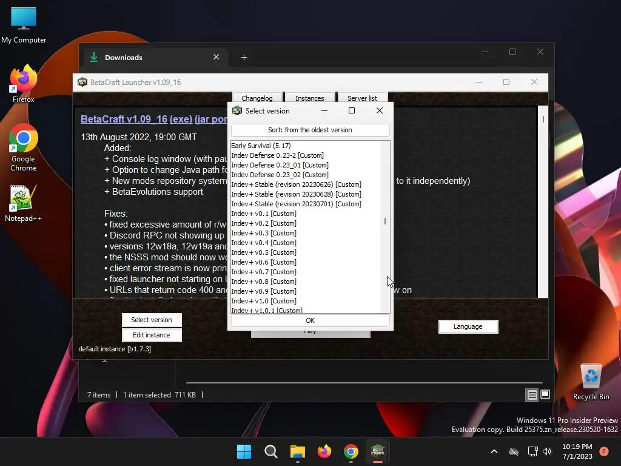This screenshot has width=621, height=466.
Task: Toggle sort order from the oldest version
Action: pos(310,130)
